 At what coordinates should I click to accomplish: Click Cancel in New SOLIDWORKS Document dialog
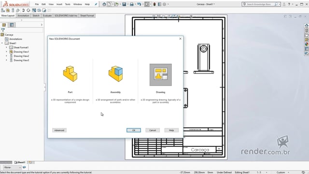(x=153, y=130)
